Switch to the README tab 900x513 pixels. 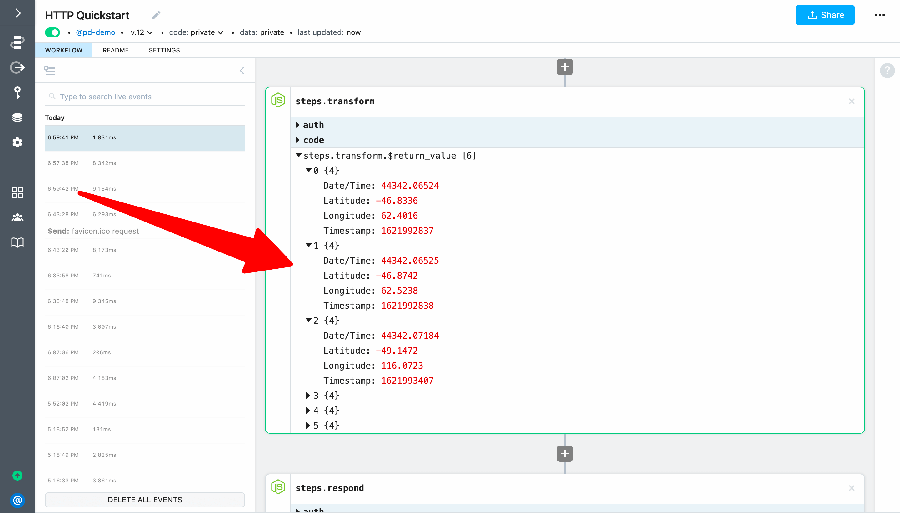[x=116, y=50]
